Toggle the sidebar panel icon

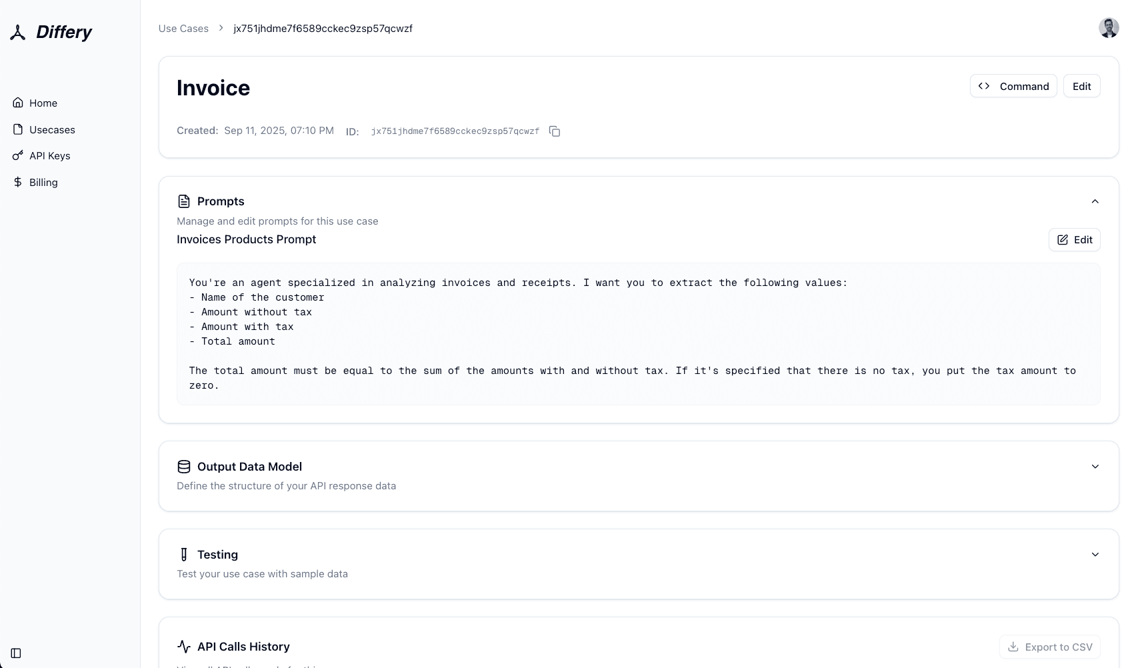coord(16,653)
